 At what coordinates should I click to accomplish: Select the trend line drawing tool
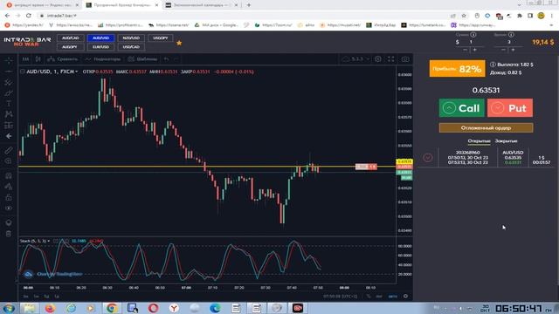pos(9,72)
